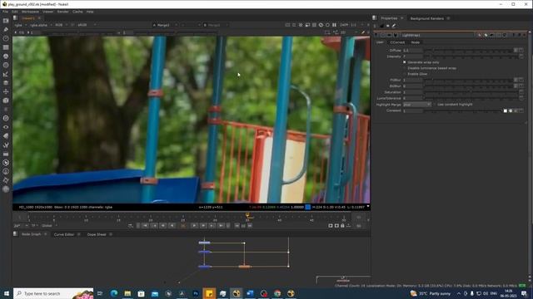Open the rgba channel layer dropdown
The width and height of the screenshot is (533, 299).
click(21, 25)
